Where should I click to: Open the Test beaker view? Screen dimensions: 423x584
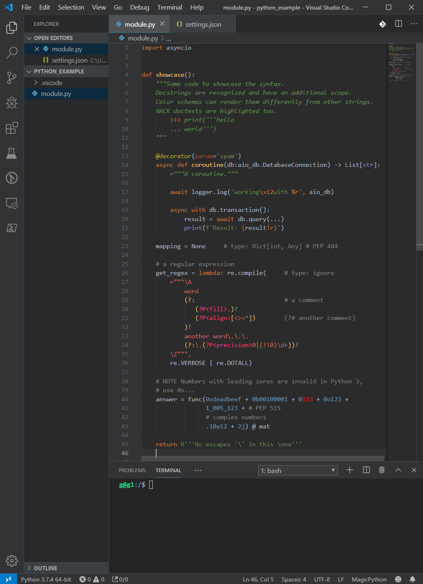point(12,153)
